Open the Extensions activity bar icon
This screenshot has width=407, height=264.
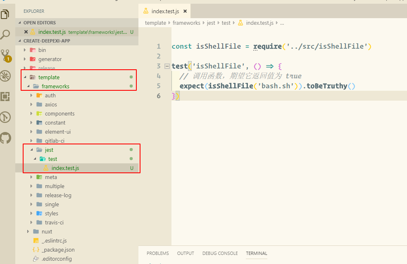(x=5, y=97)
